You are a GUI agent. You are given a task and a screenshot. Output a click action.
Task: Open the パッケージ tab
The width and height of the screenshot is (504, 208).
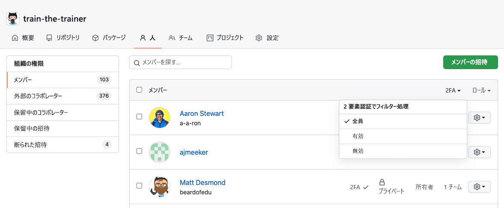109,38
